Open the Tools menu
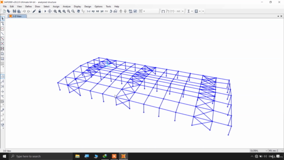 click(108, 7)
